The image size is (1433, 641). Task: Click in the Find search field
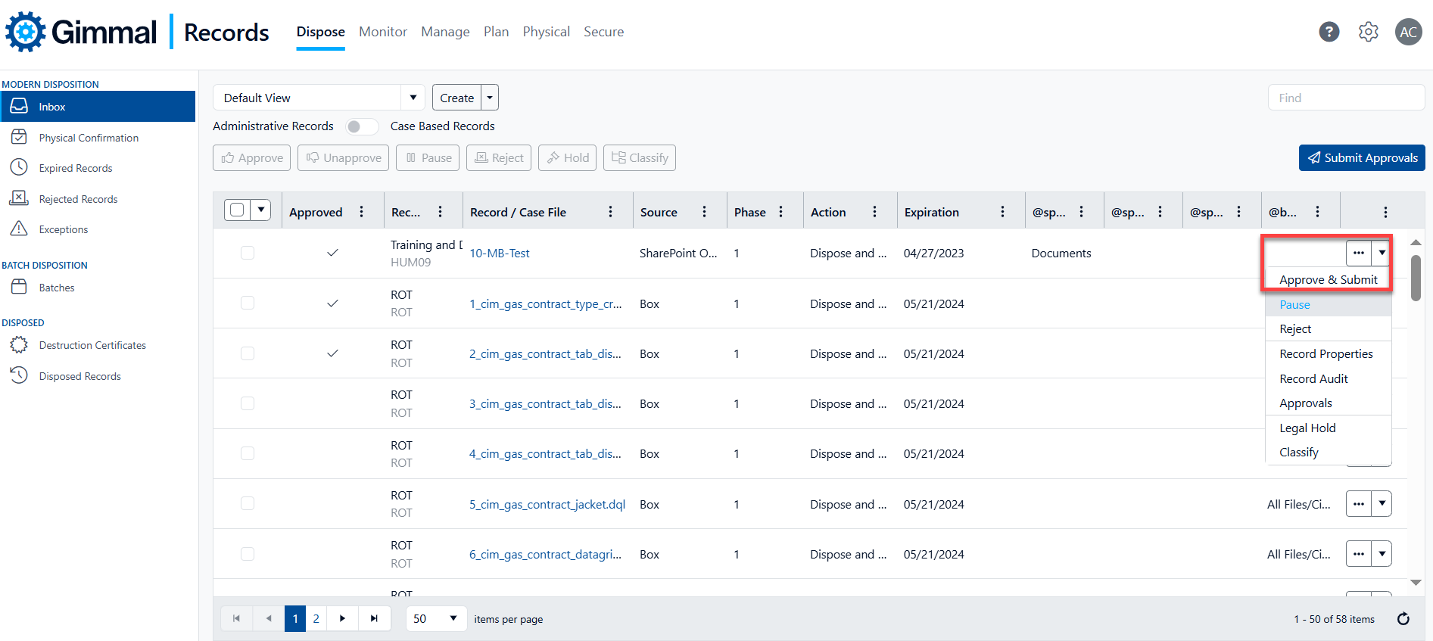coord(1345,98)
